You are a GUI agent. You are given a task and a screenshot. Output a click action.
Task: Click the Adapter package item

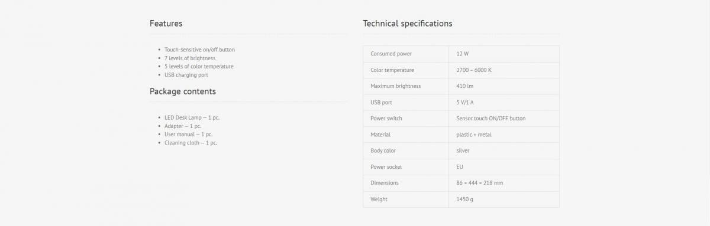point(183,126)
